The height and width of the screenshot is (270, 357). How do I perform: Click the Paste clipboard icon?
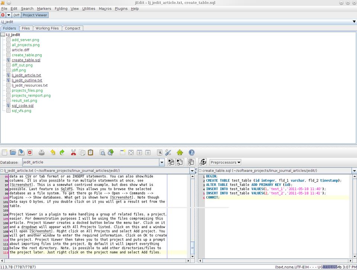90,152
